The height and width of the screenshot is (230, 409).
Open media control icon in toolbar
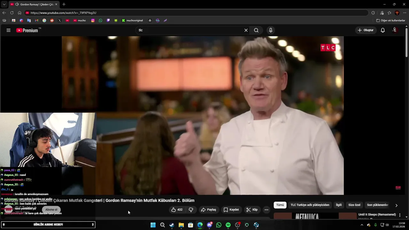click(x=382, y=13)
